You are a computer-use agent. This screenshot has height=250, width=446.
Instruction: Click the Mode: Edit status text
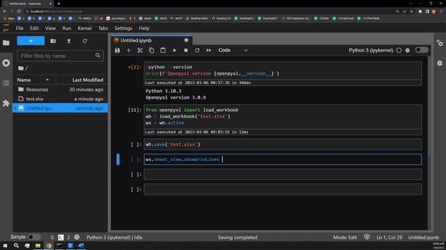tap(345, 237)
